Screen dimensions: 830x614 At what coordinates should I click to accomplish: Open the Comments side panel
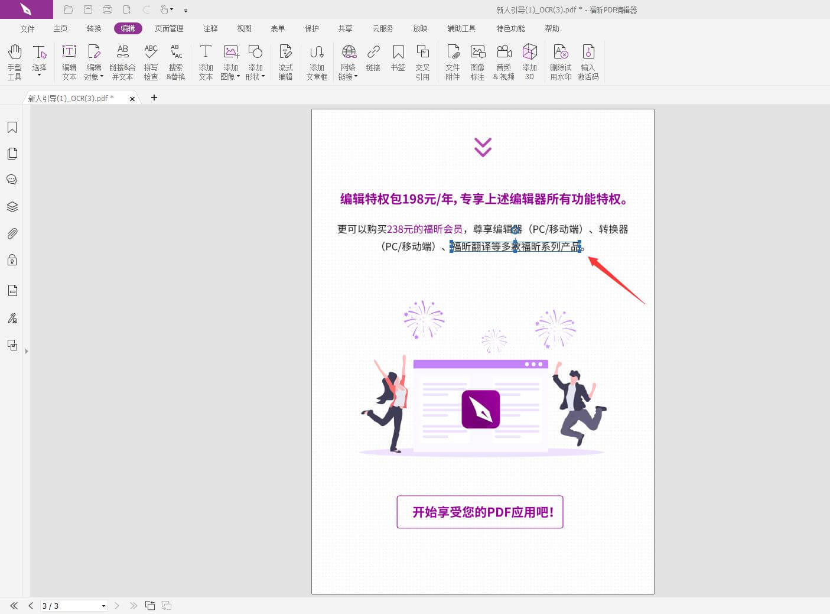[12, 180]
